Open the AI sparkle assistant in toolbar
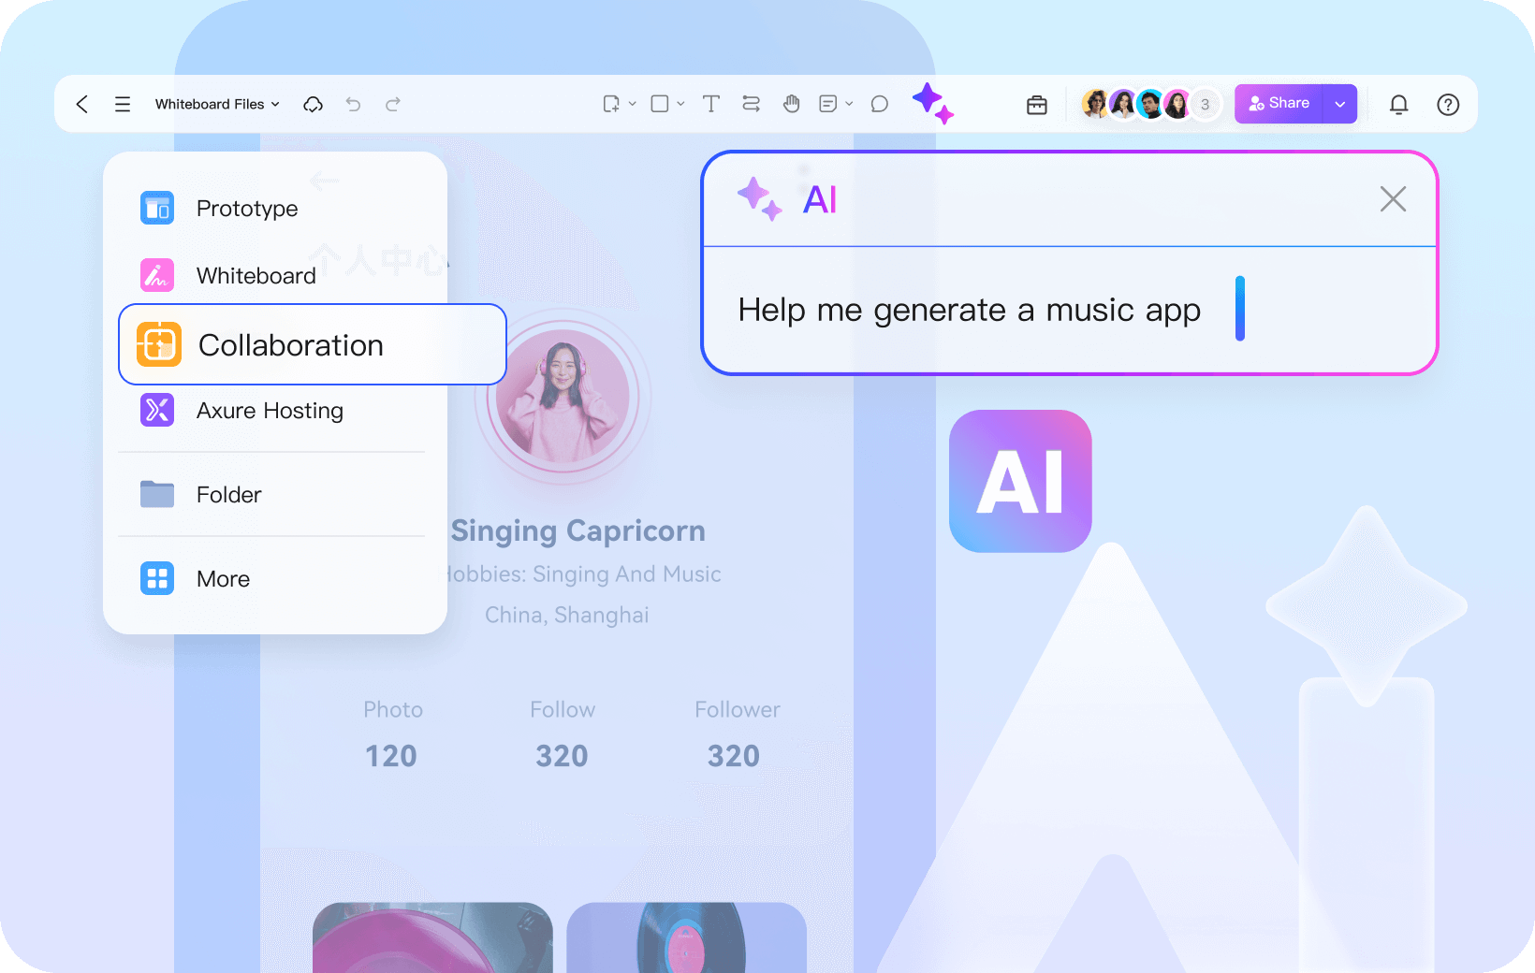The height and width of the screenshot is (973, 1535). click(932, 103)
